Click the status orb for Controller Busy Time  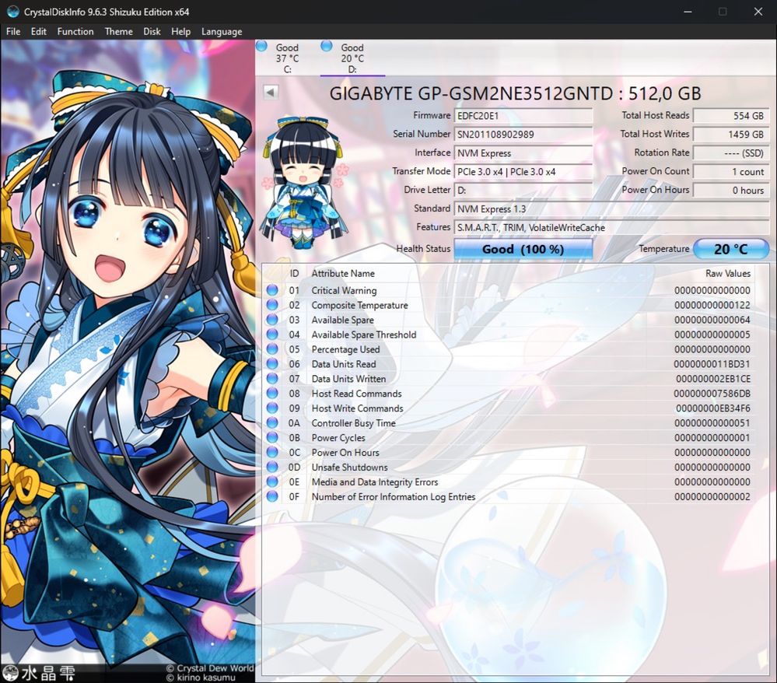point(272,422)
